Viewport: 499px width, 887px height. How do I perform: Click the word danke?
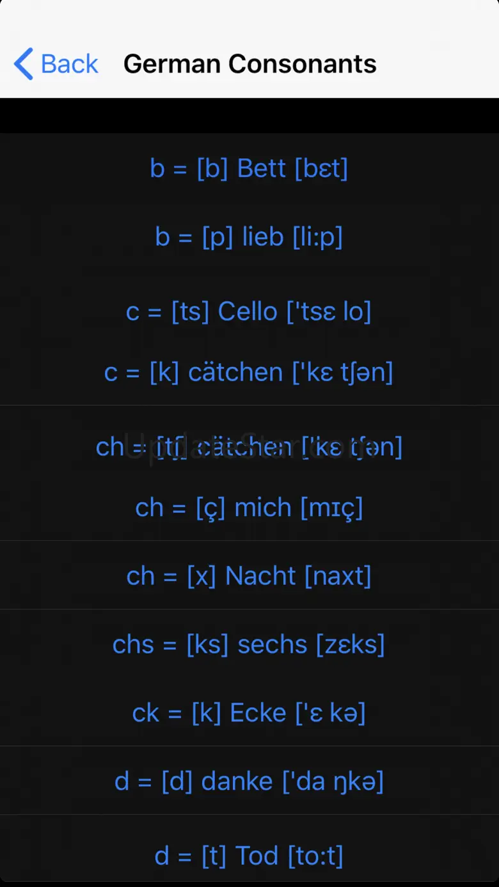pos(237,781)
